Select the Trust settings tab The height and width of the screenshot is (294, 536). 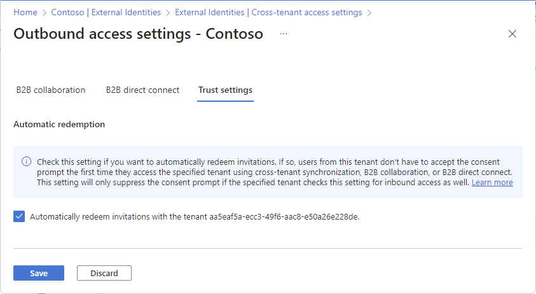tap(225, 90)
